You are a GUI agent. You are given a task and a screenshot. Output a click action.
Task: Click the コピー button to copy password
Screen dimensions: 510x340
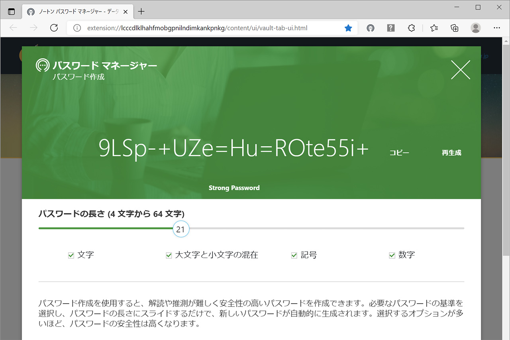pos(399,153)
